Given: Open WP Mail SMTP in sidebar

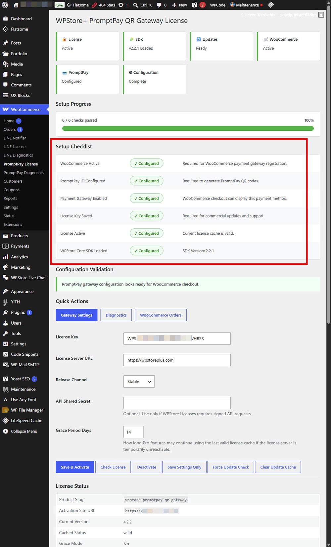Looking at the screenshot, I should click(x=24, y=365).
